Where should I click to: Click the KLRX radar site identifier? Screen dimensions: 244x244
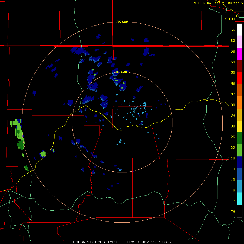pyautogui.click(x=130, y=242)
